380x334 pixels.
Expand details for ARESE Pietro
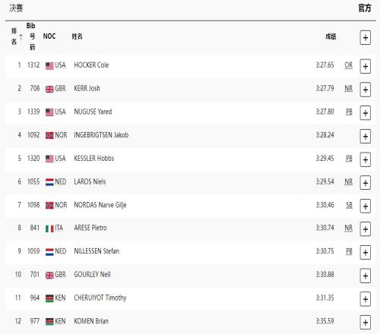coord(366,229)
